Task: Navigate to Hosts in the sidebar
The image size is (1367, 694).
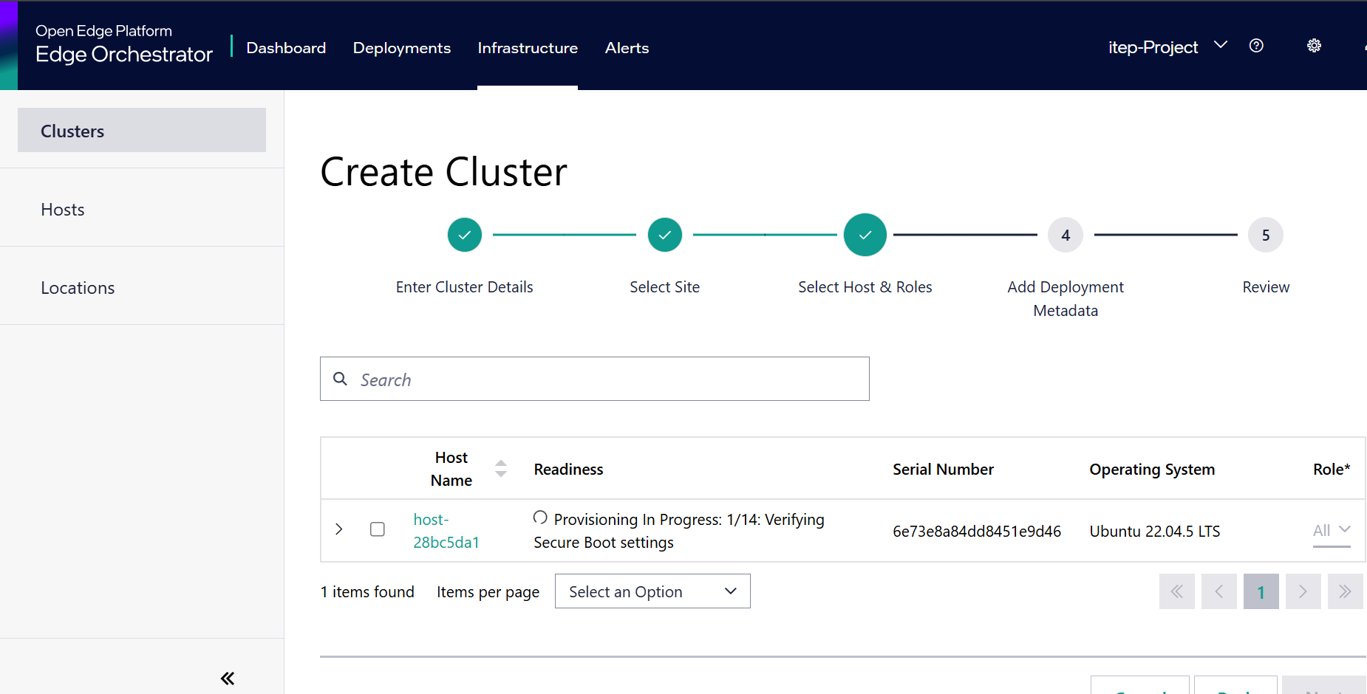Action: click(63, 210)
